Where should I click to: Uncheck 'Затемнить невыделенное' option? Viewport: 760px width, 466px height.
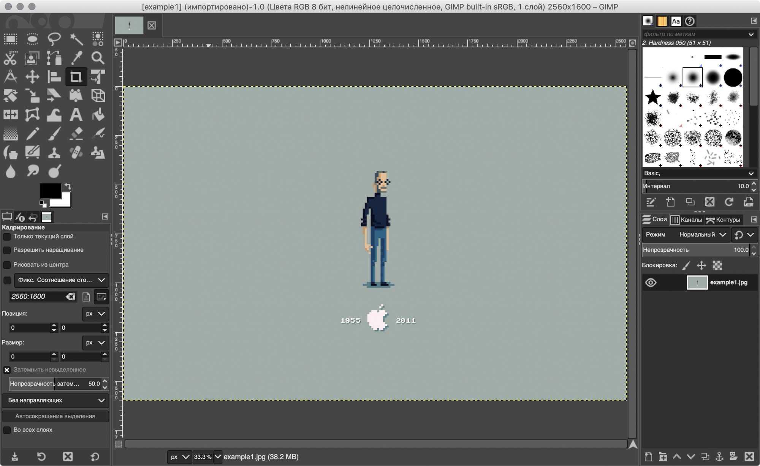[7, 370]
